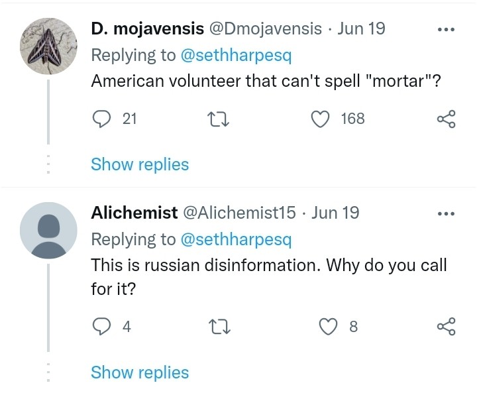Viewport: 477px width, 395px height.
Task: Open Jun 19 timestamp on D. mojavensis tweet
Action: [361, 29]
